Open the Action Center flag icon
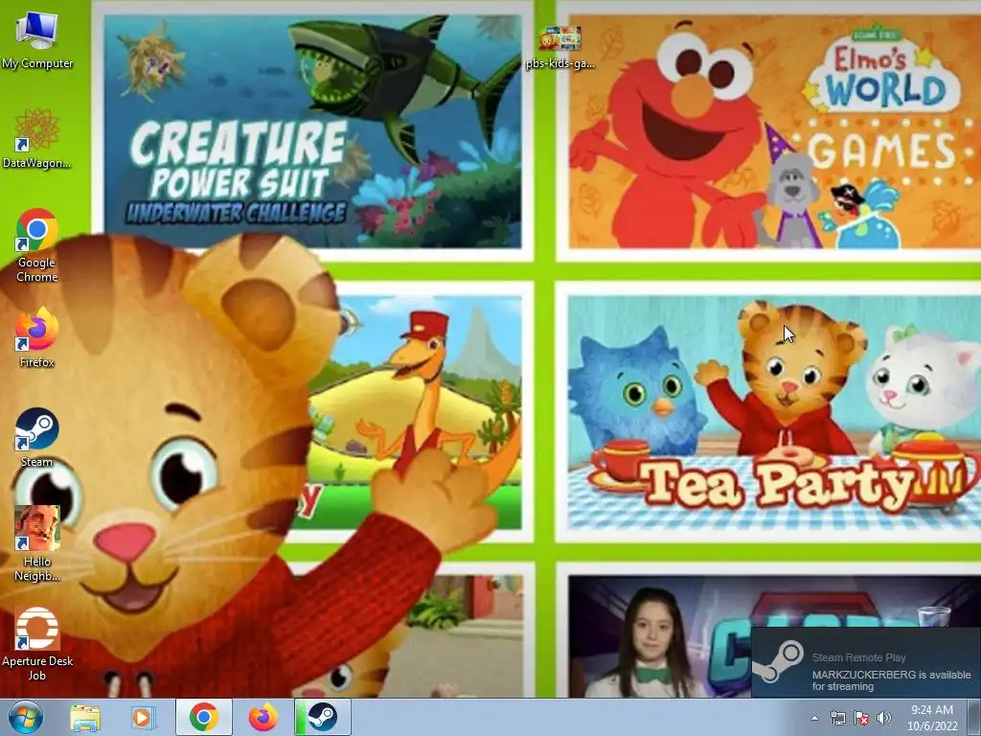Screen dimensions: 981x736 pos(861,718)
